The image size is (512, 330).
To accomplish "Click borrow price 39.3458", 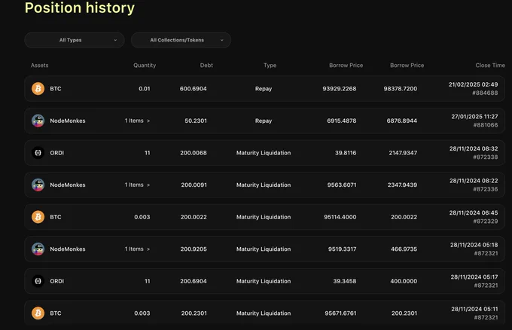I will tap(345, 281).
